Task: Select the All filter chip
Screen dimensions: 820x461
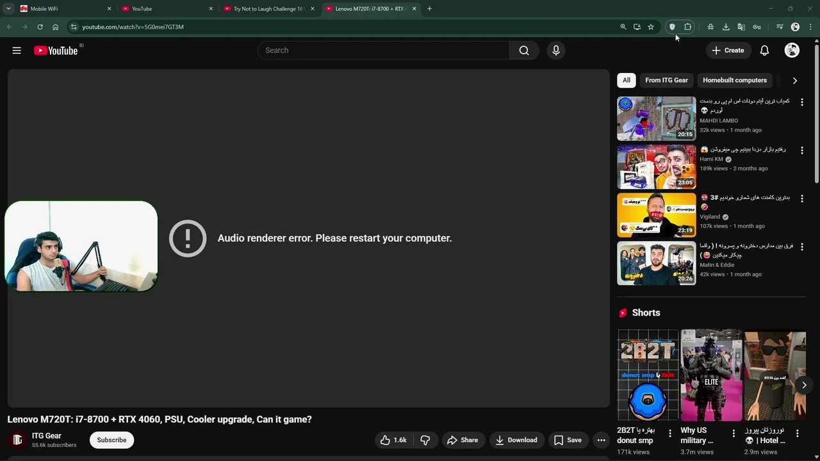Action: point(627,81)
